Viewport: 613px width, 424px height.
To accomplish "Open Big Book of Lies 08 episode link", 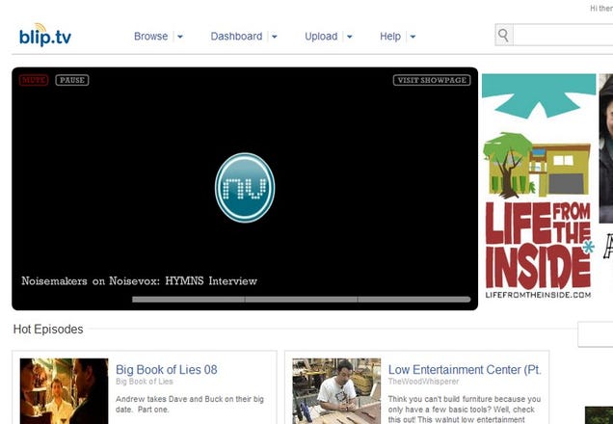I will point(167,370).
